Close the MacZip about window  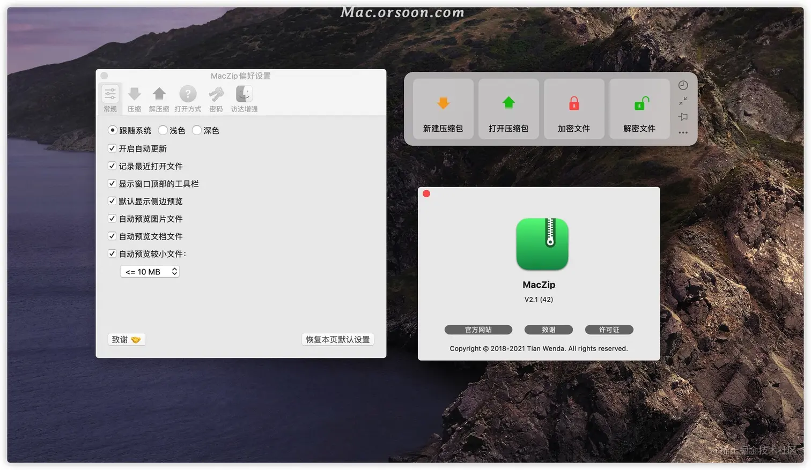pos(426,193)
